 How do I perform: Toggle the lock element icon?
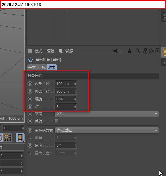[x=145, y=51]
